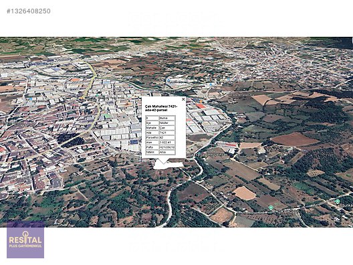The image size is (353, 265).
Task: Select the orange pin beside the red roof
Action: click(x=201, y=102)
